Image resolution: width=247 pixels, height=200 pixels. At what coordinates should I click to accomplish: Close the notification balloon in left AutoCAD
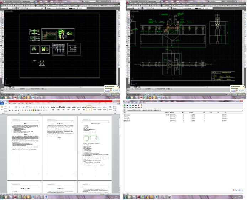click(x=117, y=86)
